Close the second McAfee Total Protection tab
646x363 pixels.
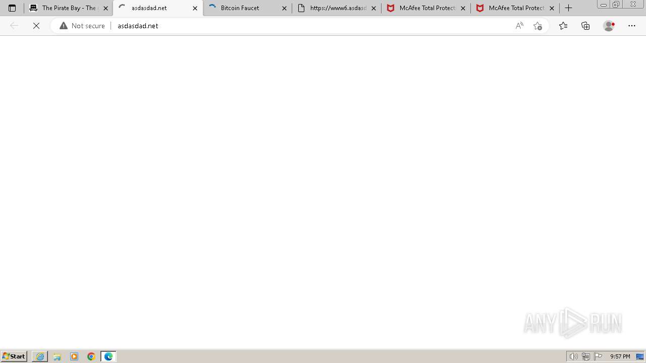pyautogui.click(x=552, y=8)
